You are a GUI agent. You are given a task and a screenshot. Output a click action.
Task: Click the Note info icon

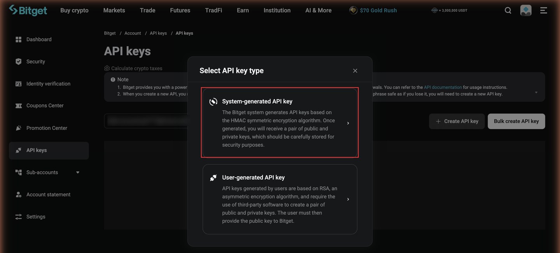(x=113, y=80)
